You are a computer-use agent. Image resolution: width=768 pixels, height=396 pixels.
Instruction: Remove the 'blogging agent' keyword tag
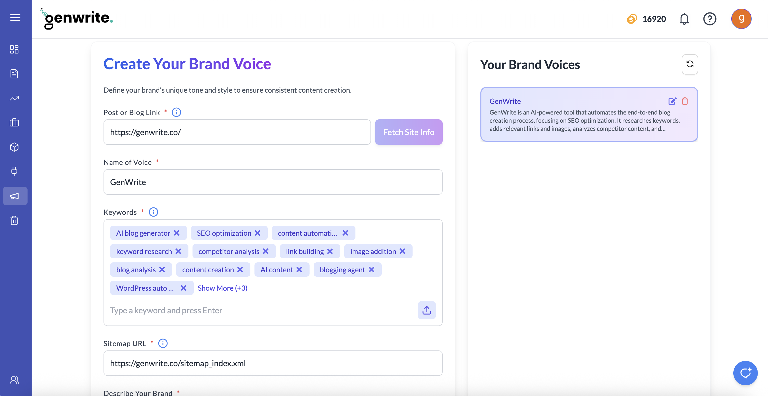click(372, 270)
